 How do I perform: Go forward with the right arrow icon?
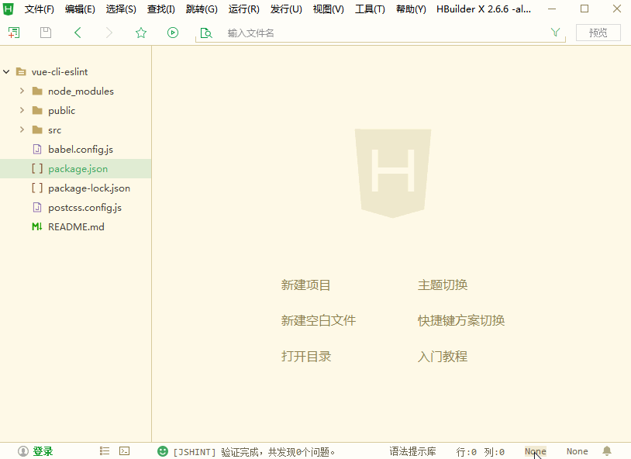tap(109, 33)
